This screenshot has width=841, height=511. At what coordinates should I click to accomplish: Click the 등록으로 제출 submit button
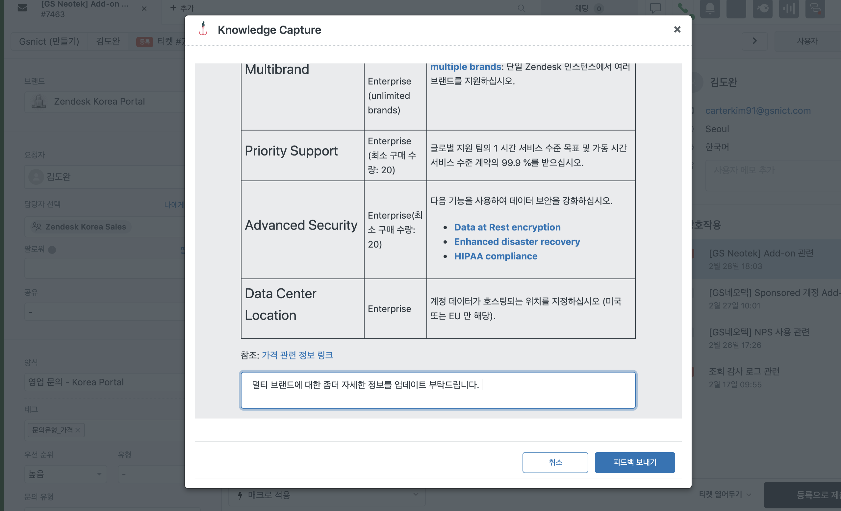[803, 495]
